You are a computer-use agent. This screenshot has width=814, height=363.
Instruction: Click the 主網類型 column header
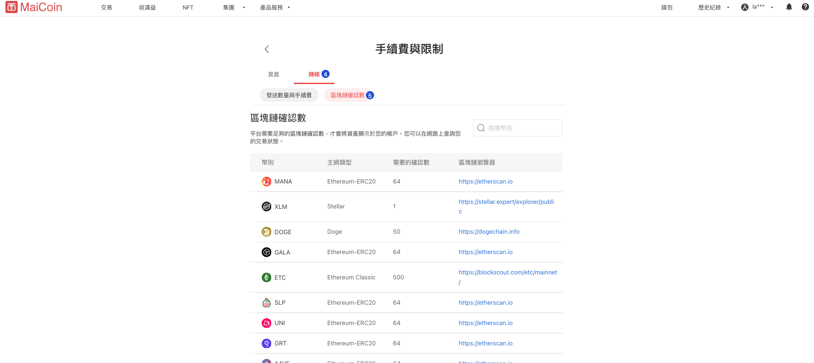pyautogui.click(x=339, y=163)
